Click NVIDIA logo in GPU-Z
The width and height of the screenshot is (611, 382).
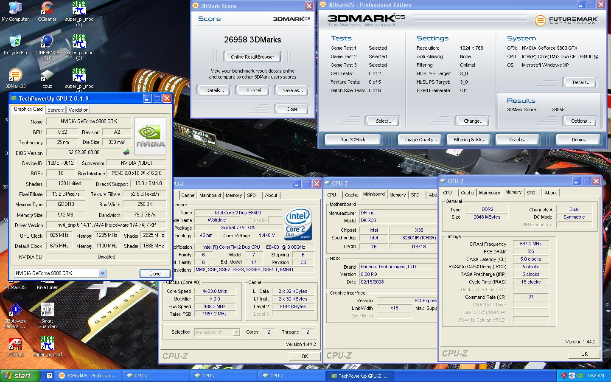[x=150, y=136]
